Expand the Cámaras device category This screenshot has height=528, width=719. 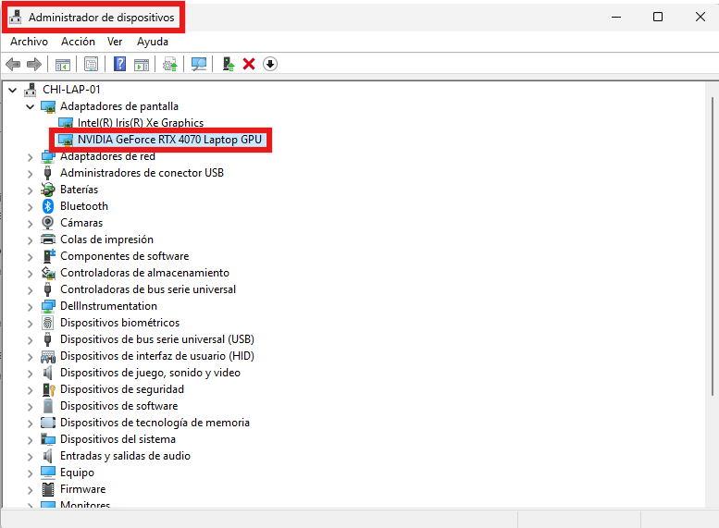coord(31,223)
